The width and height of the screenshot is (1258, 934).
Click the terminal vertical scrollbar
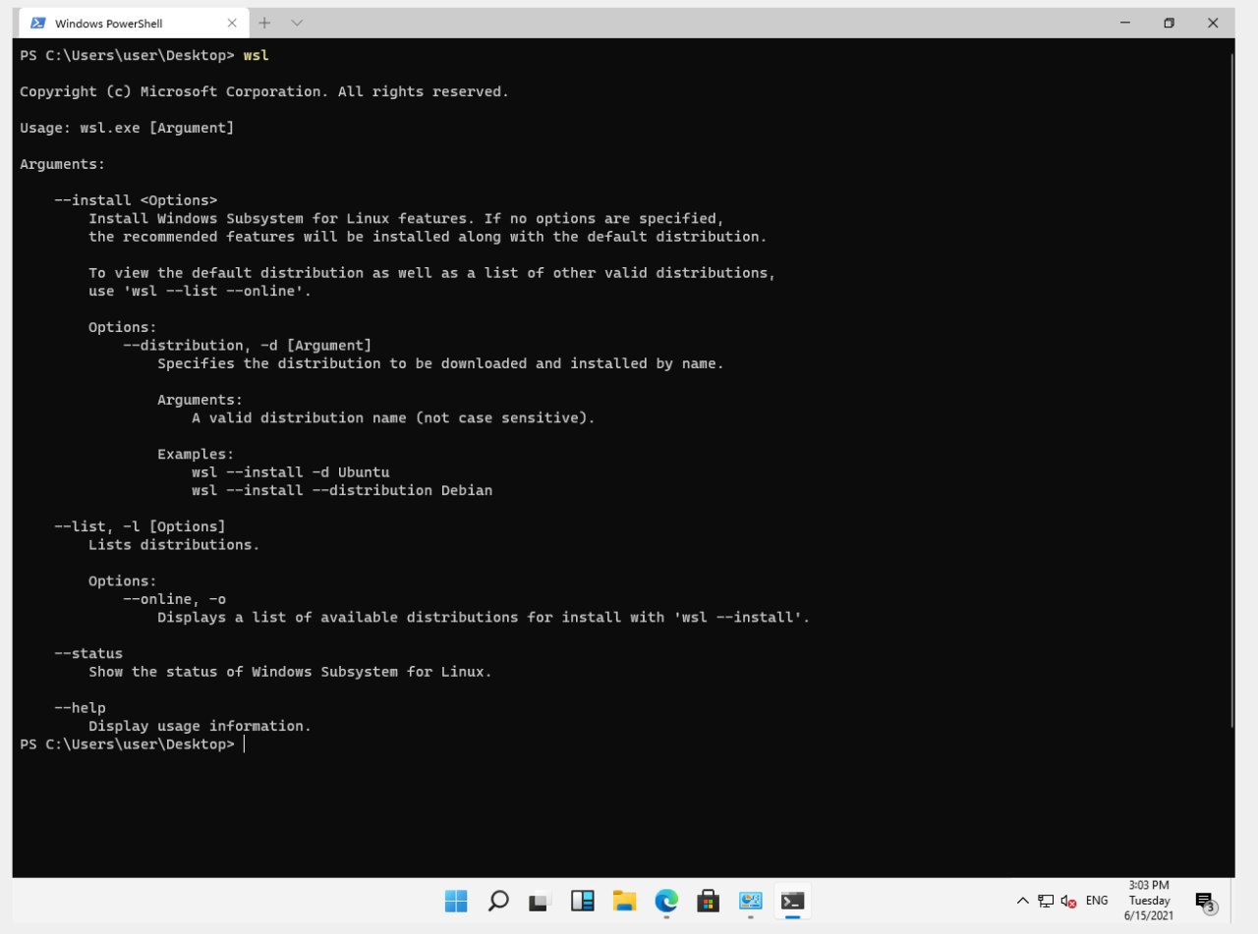coord(1232,391)
